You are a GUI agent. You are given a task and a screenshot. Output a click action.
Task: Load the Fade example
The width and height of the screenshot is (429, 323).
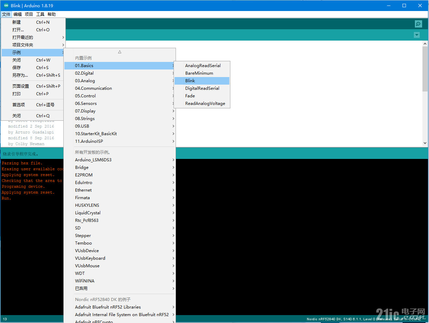(x=202, y=96)
